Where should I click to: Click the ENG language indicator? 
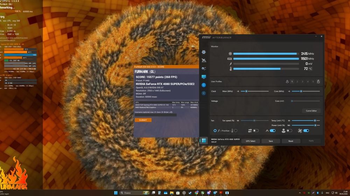click(x=328, y=193)
